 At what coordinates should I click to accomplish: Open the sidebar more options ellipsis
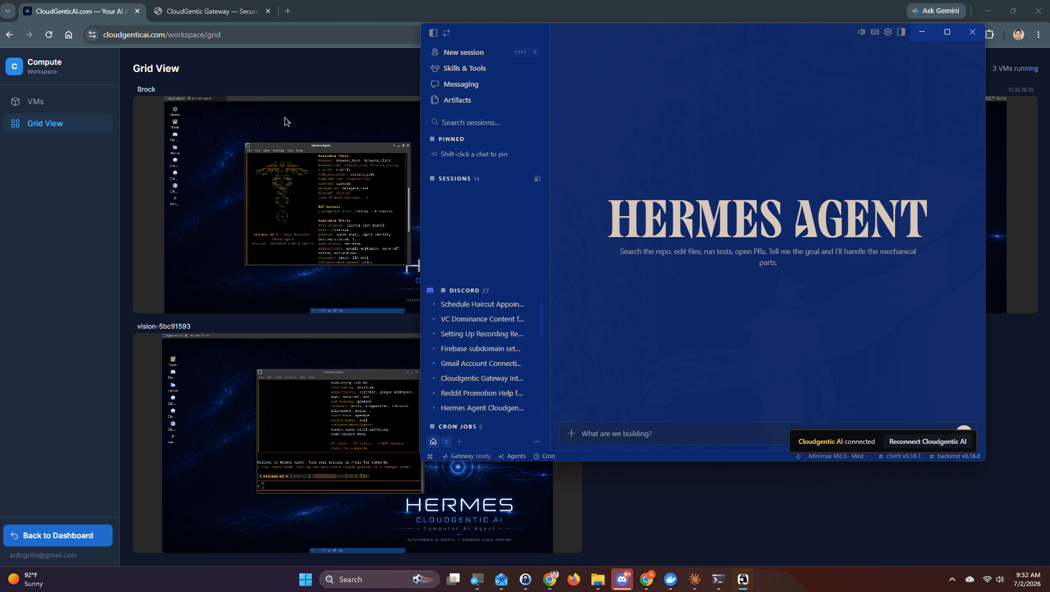pyautogui.click(x=537, y=442)
